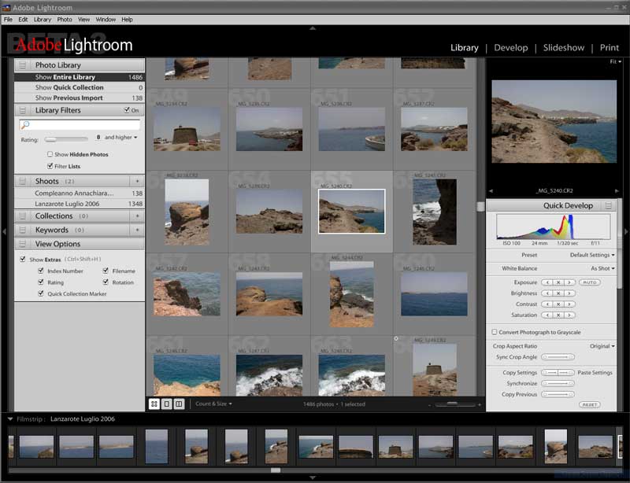
Task: Uncheck Rating option in View Options
Action: click(x=41, y=282)
